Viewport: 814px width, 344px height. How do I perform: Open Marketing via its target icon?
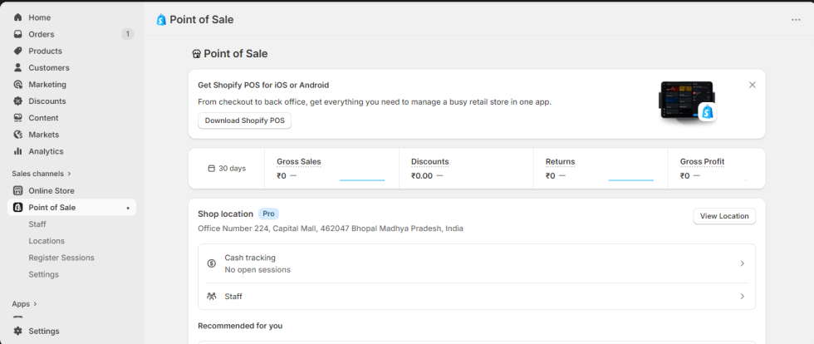[x=17, y=84]
